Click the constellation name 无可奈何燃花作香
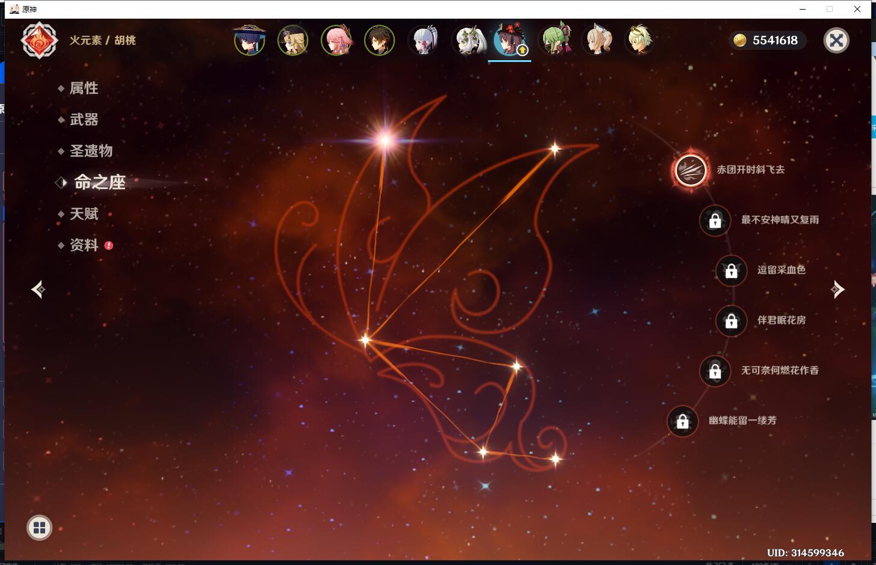Viewport: 876px width, 565px height. tap(780, 371)
